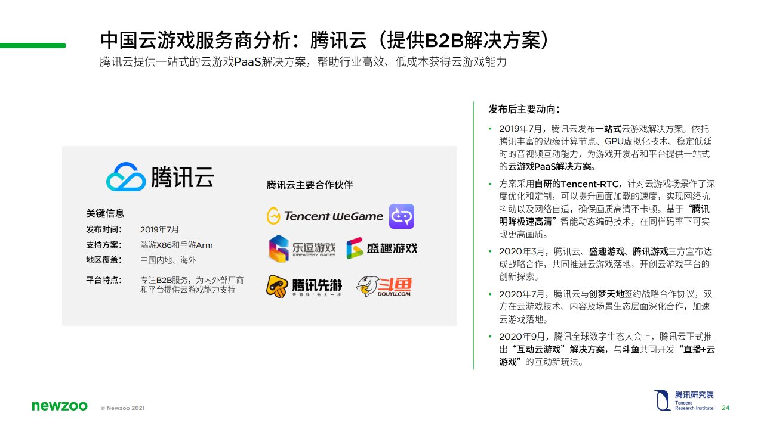
Task: Click the value 端游X86和手游Arm
Action: coord(177,245)
